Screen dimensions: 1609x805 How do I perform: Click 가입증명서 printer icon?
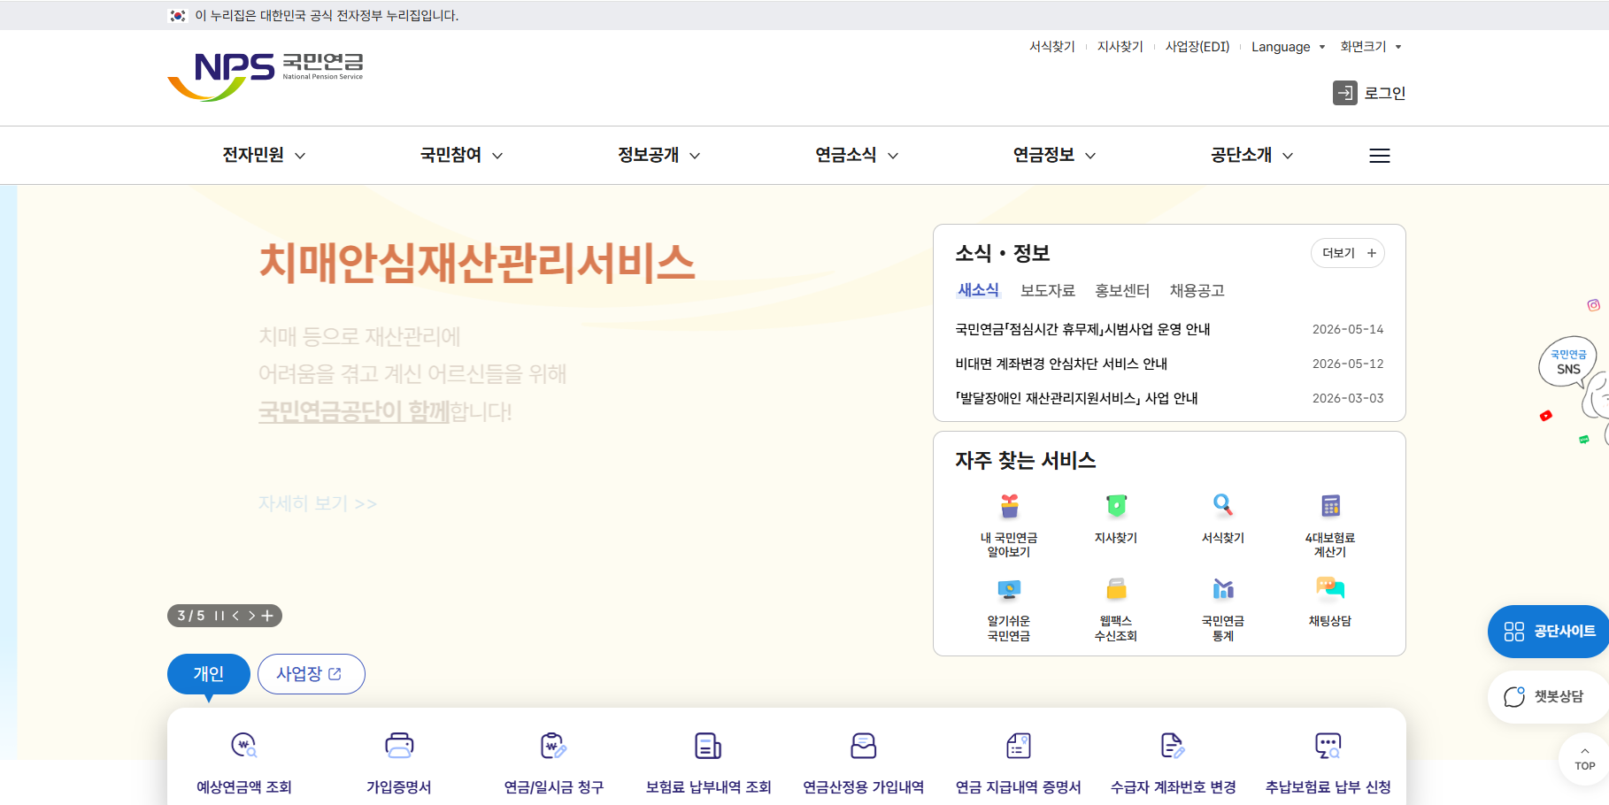tap(399, 746)
